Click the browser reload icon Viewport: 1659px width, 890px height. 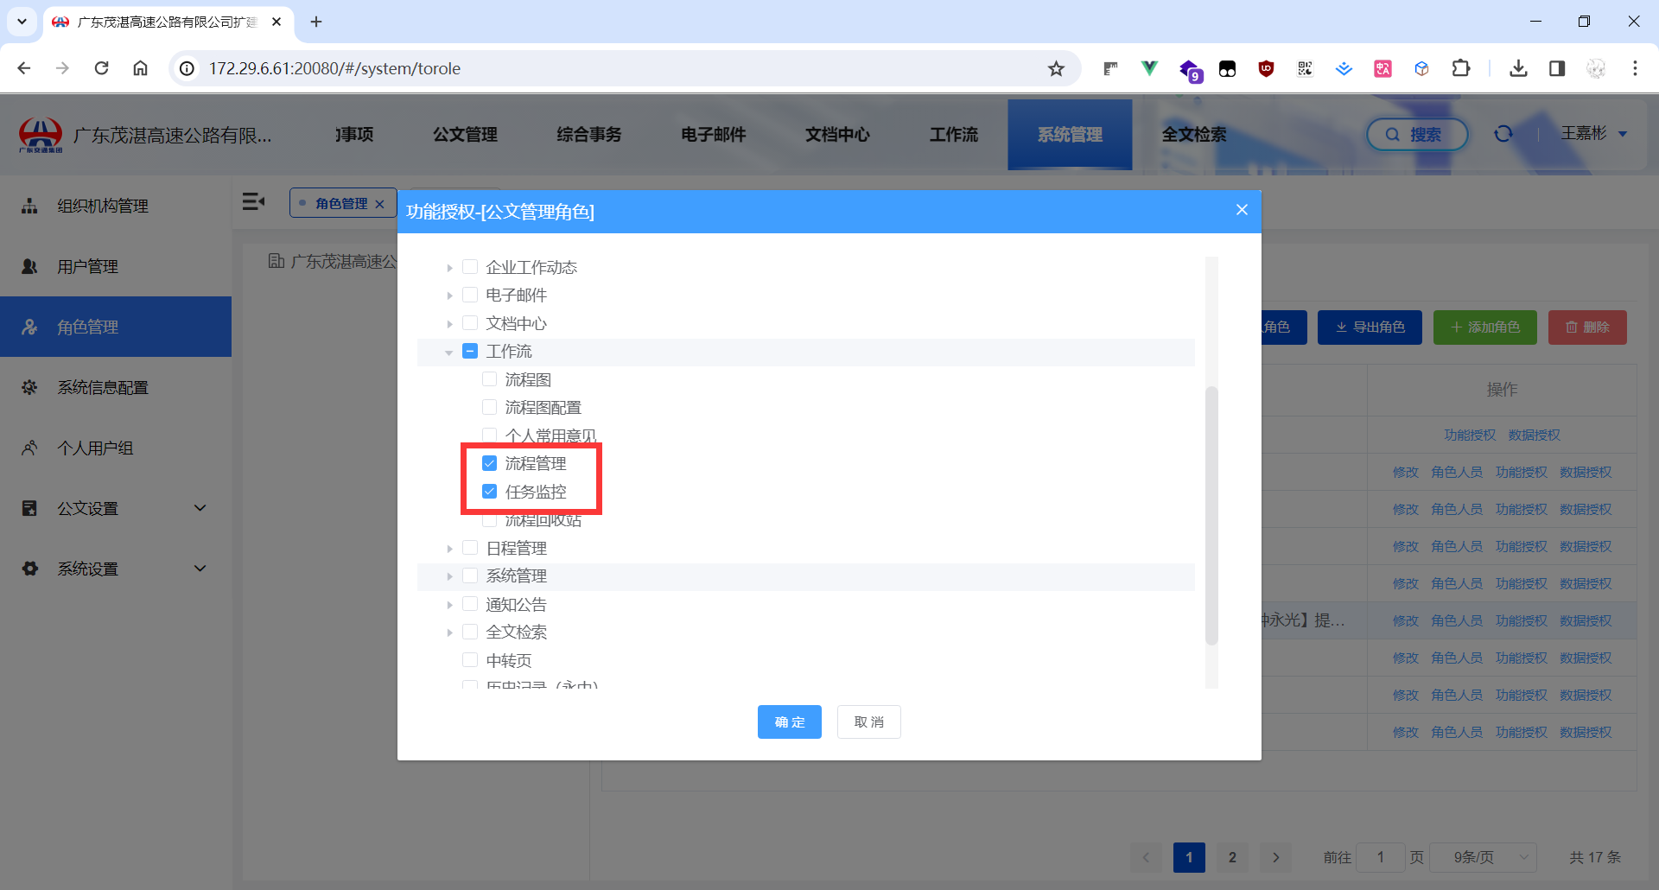pyautogui.click(x=101, y=68)
